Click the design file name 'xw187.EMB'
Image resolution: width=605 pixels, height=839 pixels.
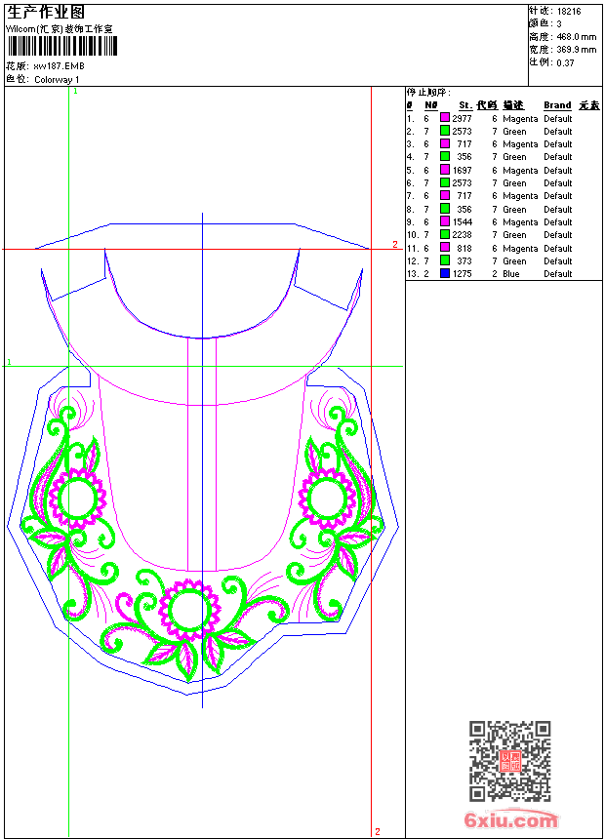point(59,66)
